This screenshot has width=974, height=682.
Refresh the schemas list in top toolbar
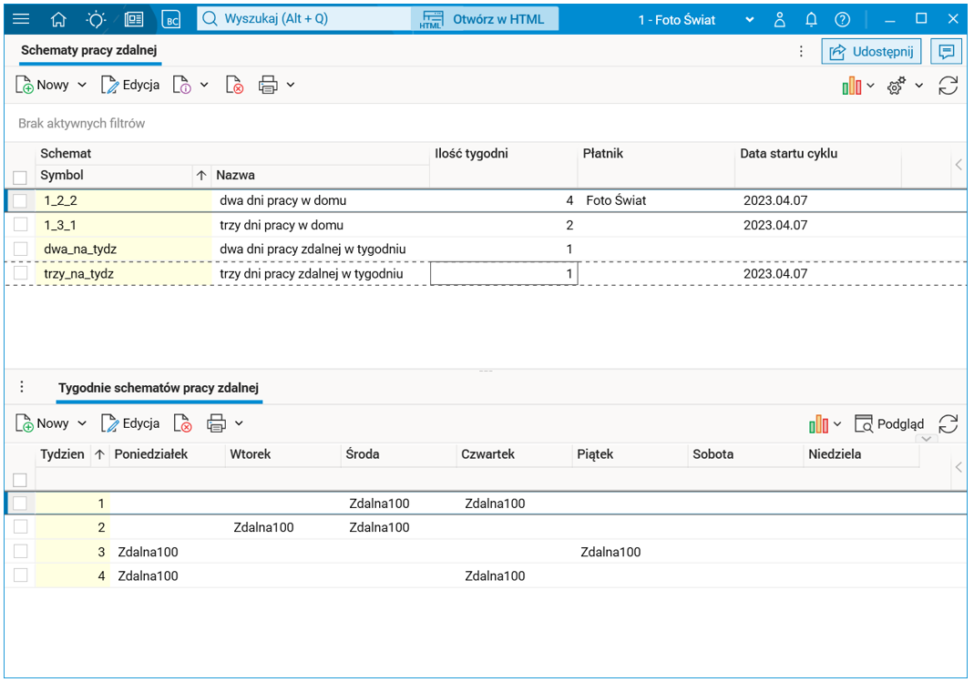(x=948, y=86)
